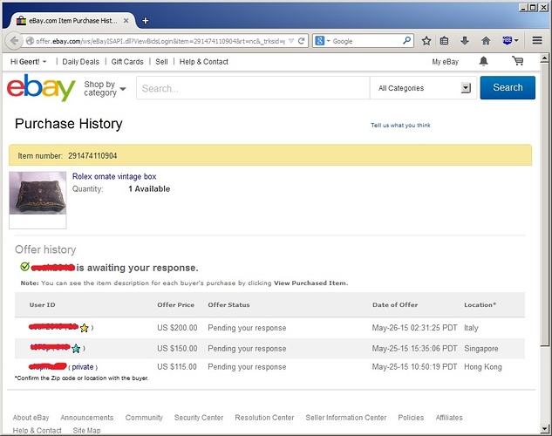This screenshot has height=436, width=552.
Task: Open the Firefox hamburger menu
Action: 537,41
